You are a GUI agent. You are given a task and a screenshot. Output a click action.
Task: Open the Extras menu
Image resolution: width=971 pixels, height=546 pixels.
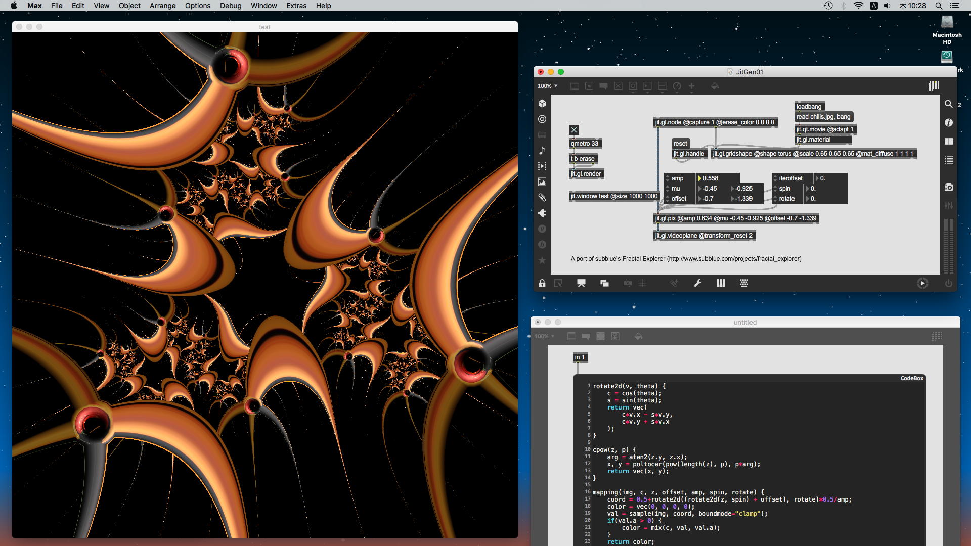point(296,6)
